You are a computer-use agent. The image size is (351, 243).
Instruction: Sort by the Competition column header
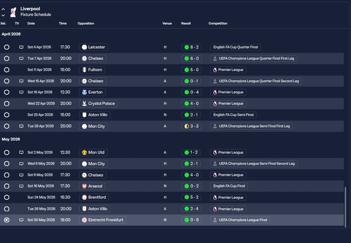coord(218,24)
